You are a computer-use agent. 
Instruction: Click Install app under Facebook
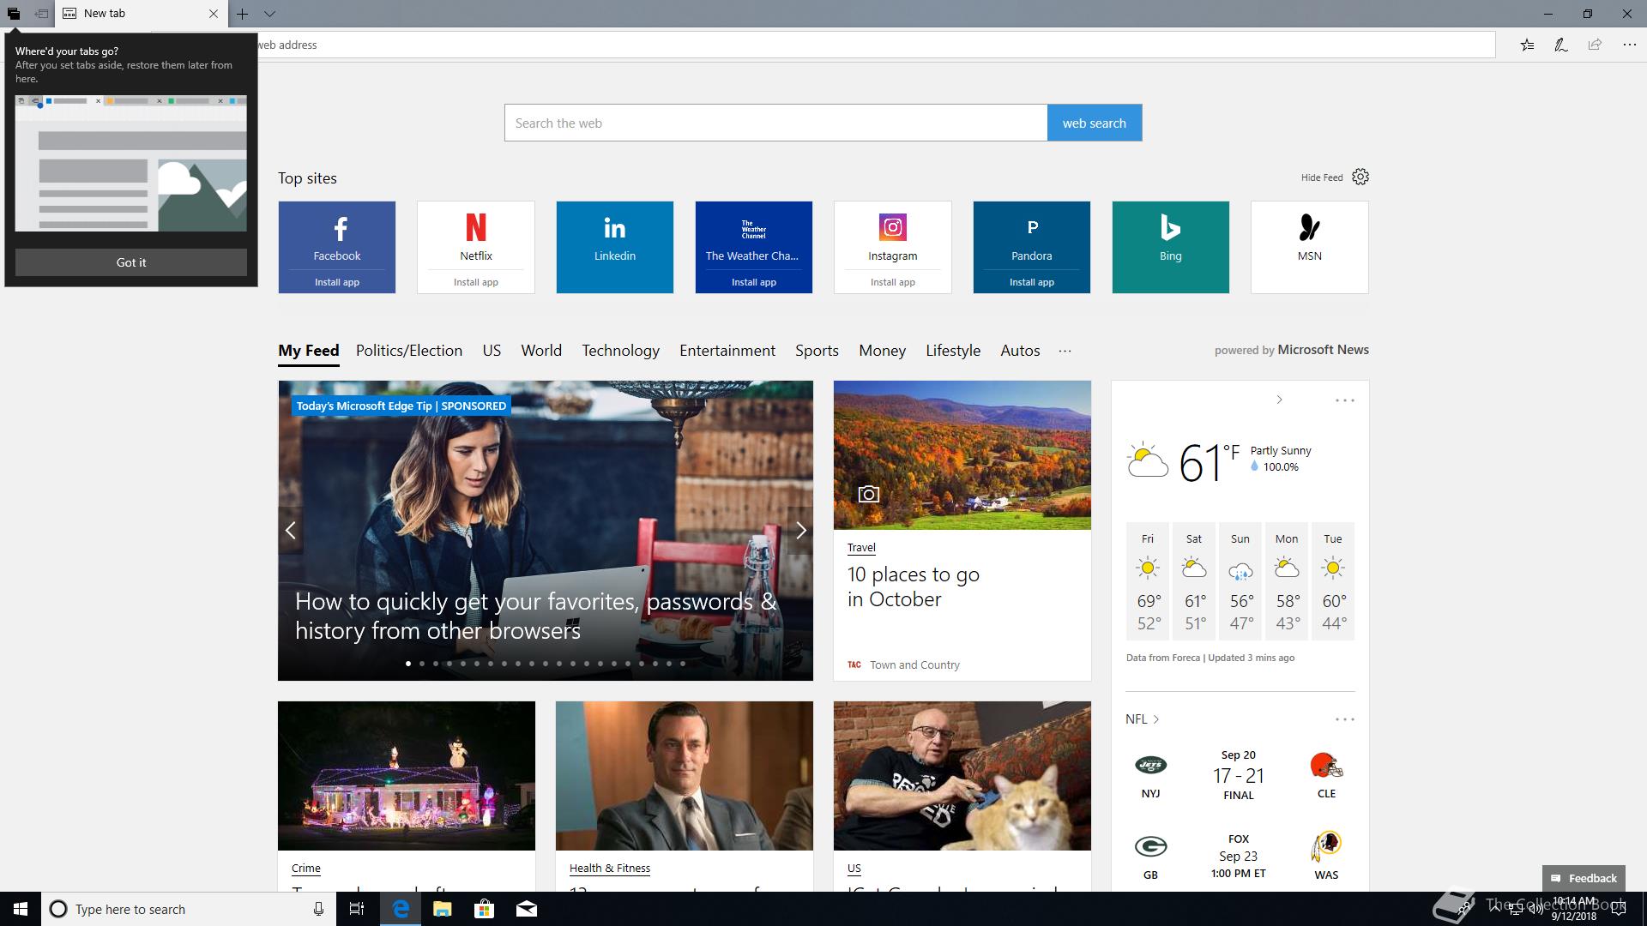[337, 282]
